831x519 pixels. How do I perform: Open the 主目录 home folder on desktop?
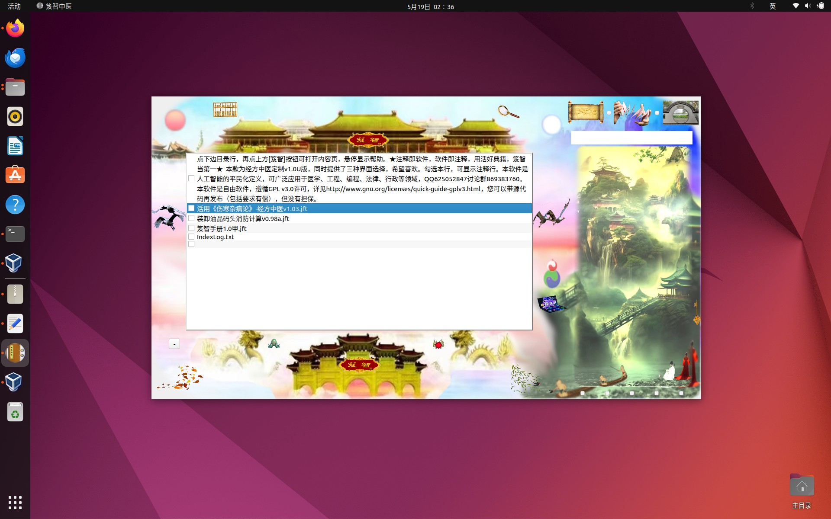(802, 491)
